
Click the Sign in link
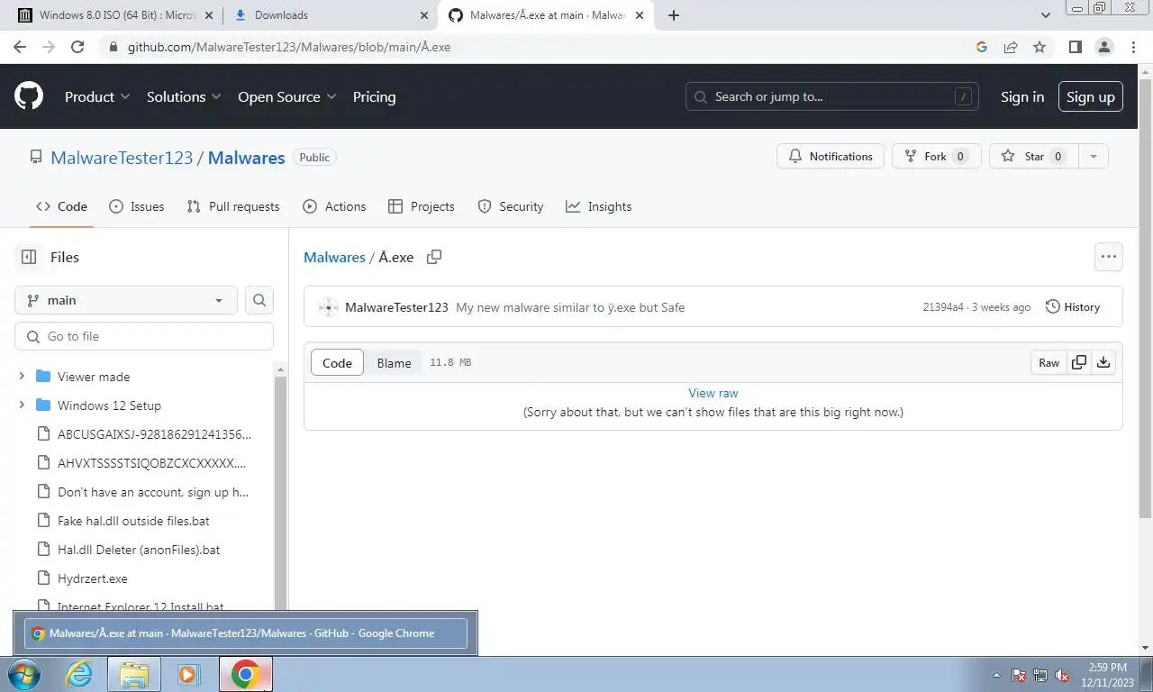[x=1022, y=96]
